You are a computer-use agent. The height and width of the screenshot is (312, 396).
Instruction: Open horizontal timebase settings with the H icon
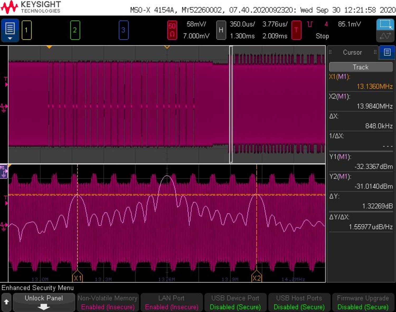pos(221,30)
